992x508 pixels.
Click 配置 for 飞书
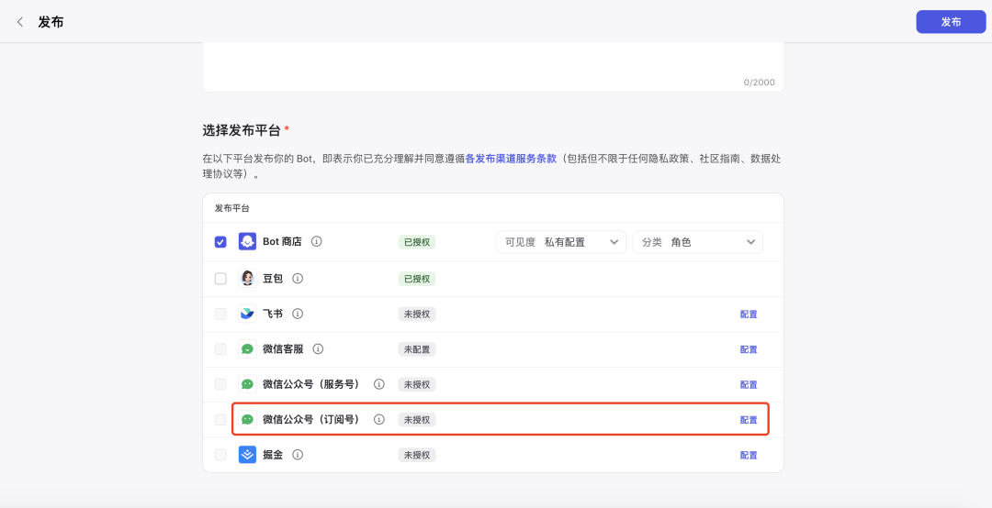[x=749, y=314]
